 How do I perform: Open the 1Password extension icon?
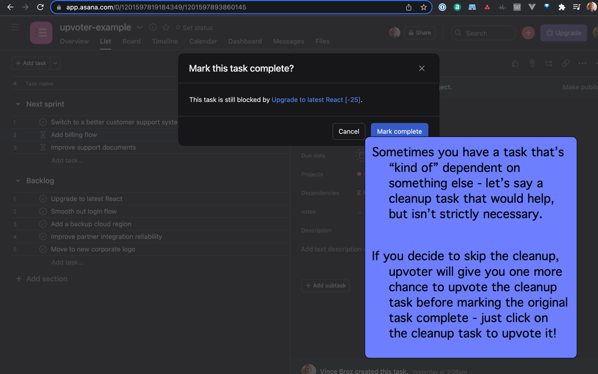coord(442,7)
